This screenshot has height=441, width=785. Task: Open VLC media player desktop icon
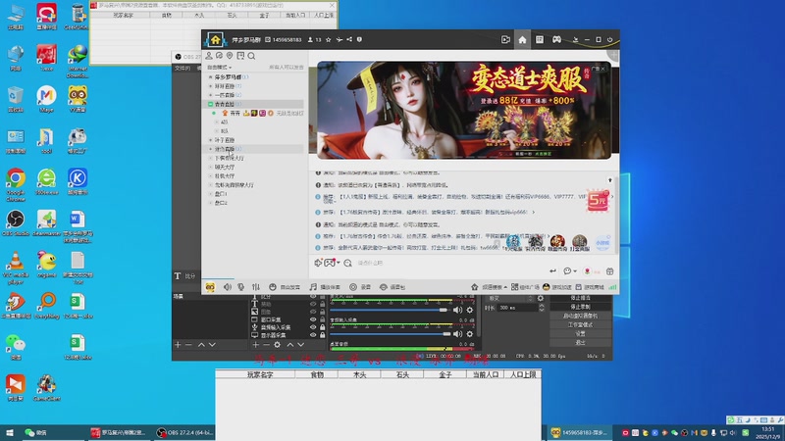coord(16,268)
